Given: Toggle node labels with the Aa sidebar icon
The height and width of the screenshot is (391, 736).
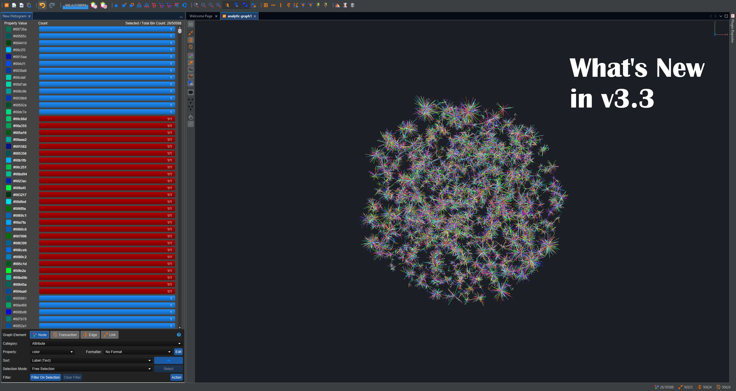Looking at the screenshot, I should pyautogui.click(x=191, y=69).
